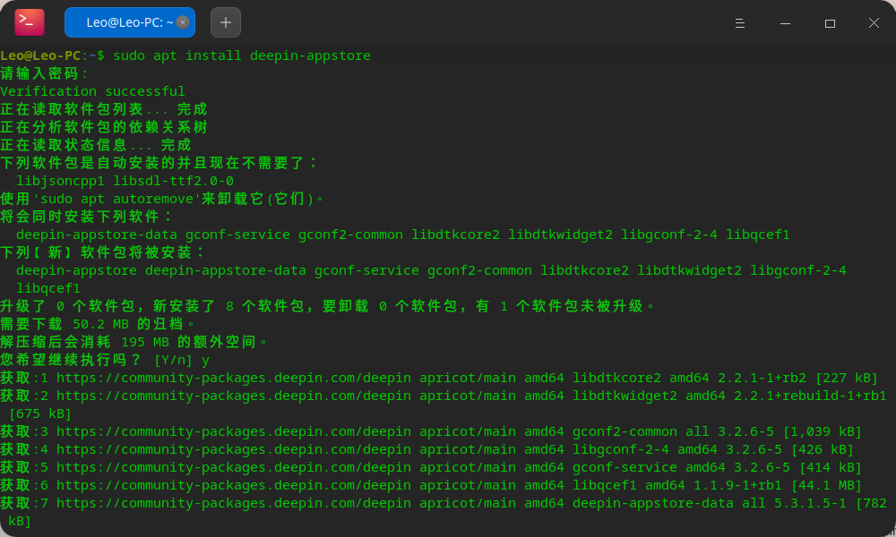Viewport: 896px width, 537px height.
Task: Click the 'libqcef1' line below new packages
Action: [48, 288]
